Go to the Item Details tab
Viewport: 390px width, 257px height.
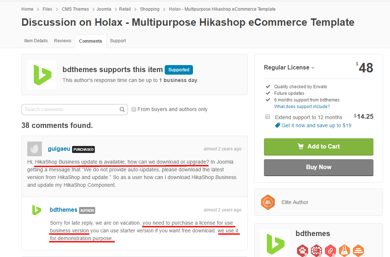pyautogui.click(x=36, y=41)
